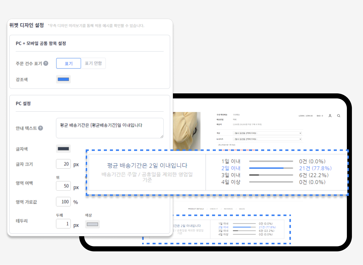Open the CHECK IT tab

[x=214, y=209]
